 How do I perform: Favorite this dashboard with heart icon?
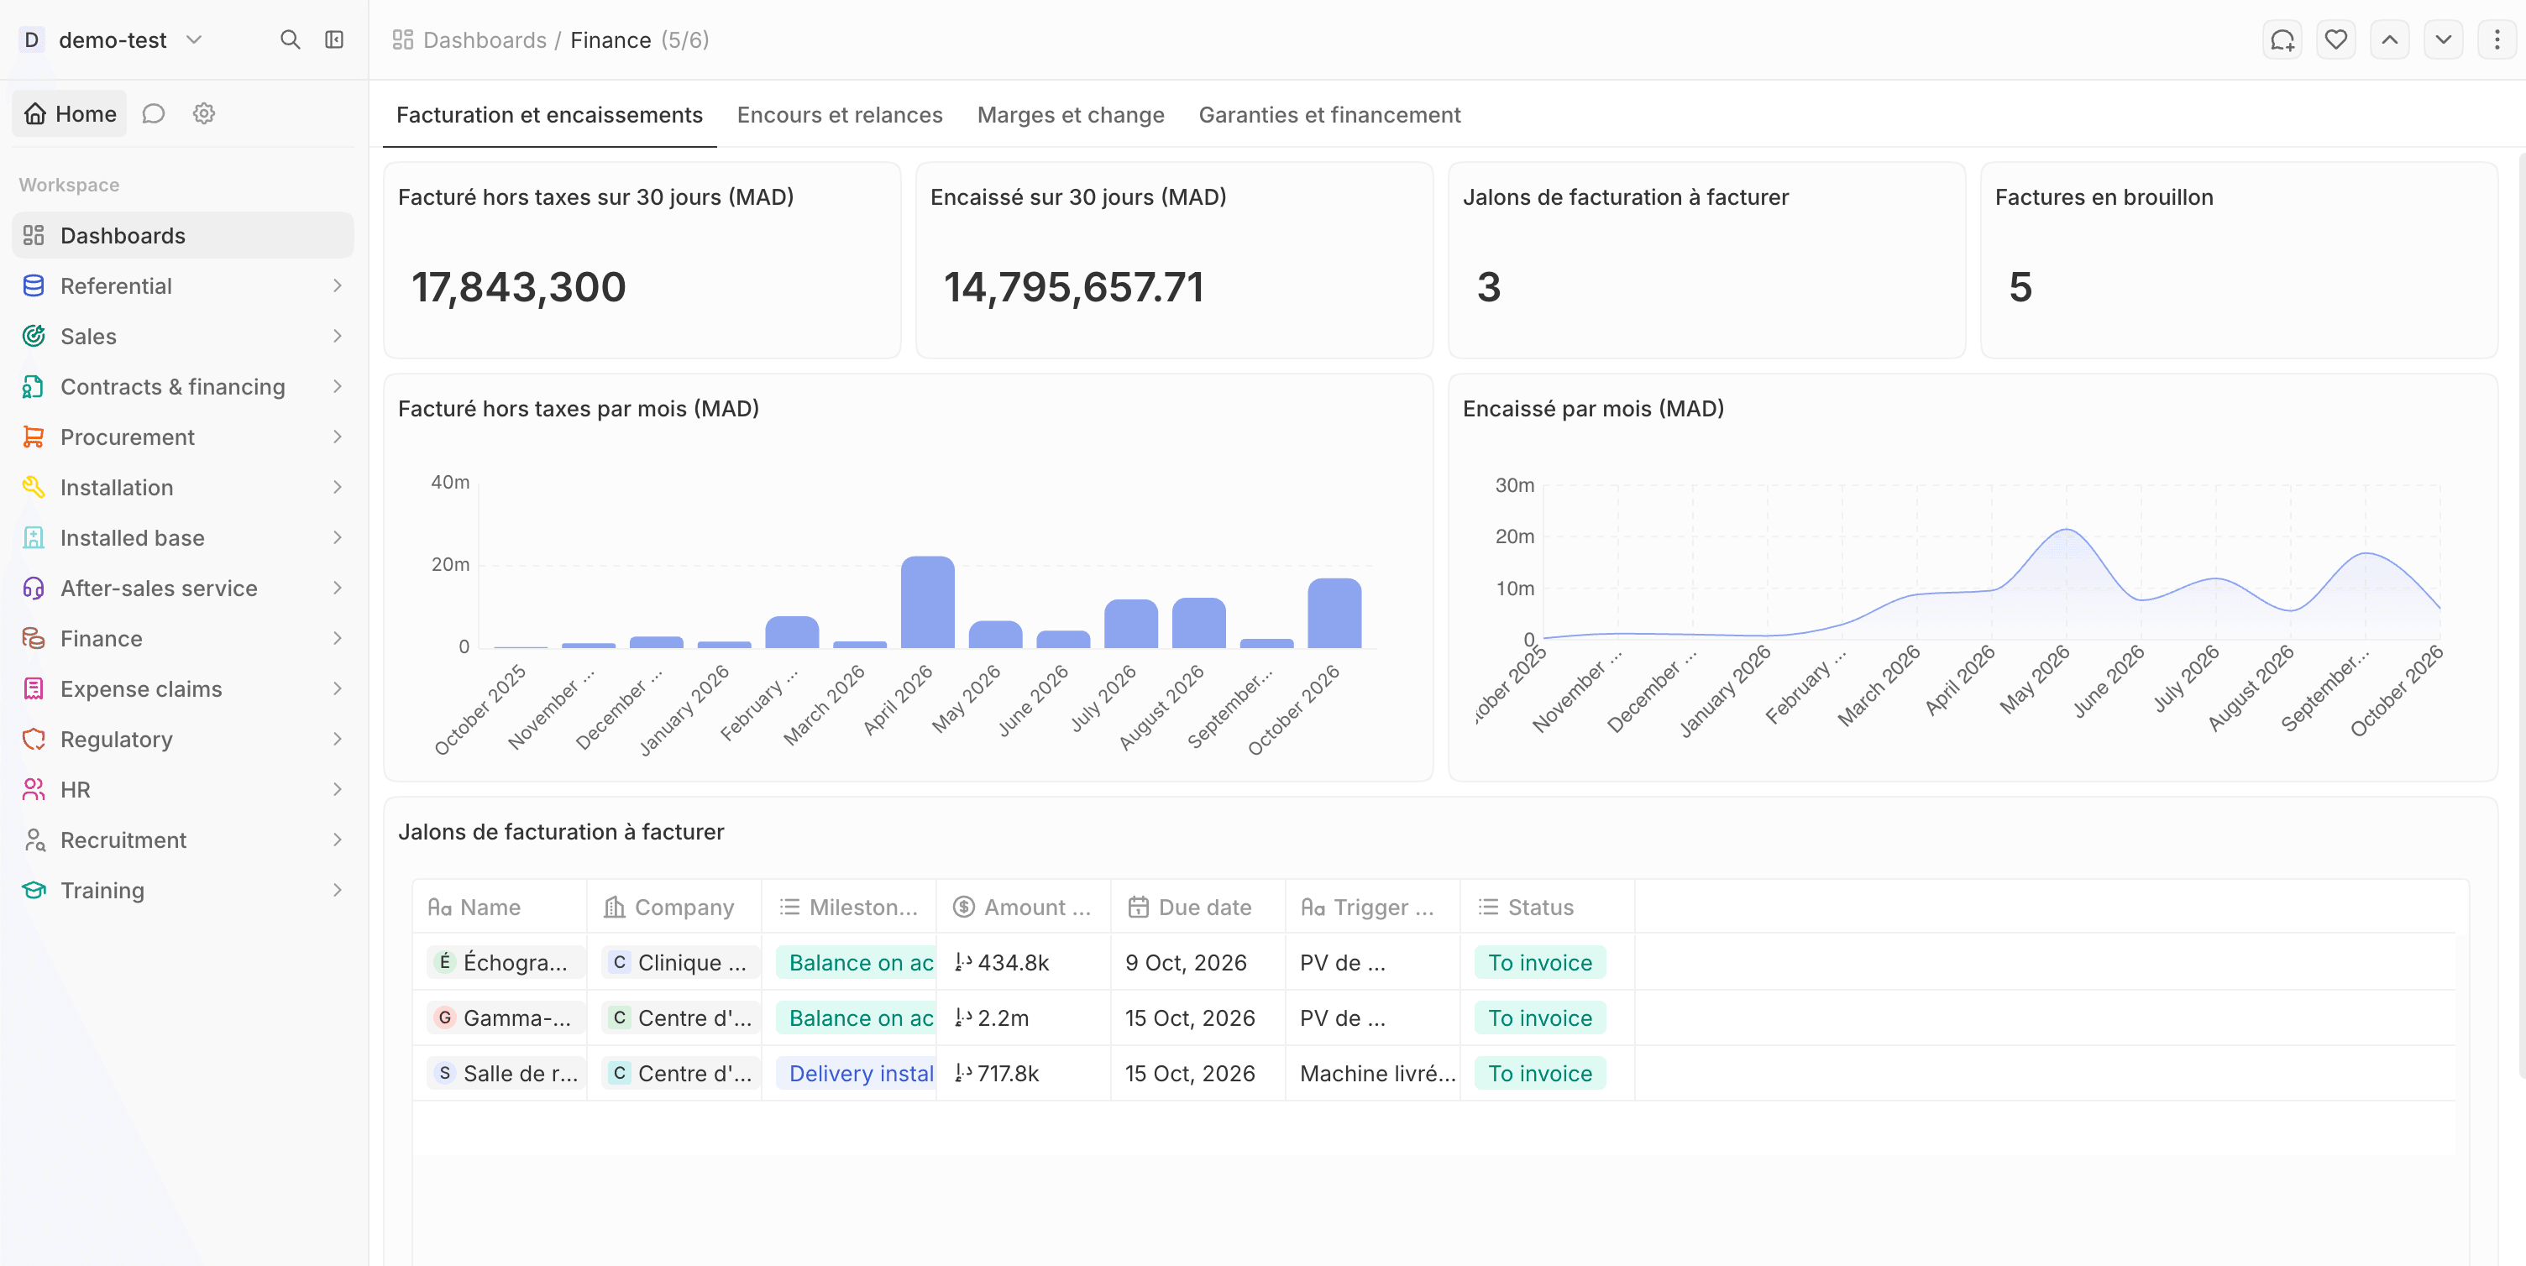pos(2335,40)
